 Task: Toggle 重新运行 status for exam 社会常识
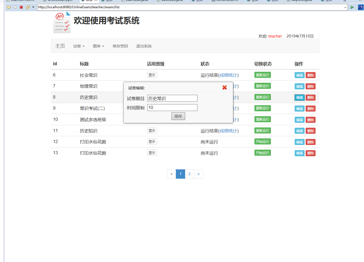click(262, 75)
